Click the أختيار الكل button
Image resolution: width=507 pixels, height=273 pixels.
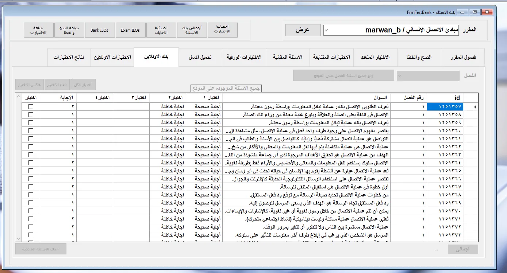83,85
